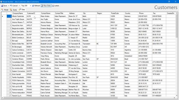179x100 pixels.
Task: Click the Cancel undo icon
Action: pyautogui.click(x=11, y=6)
